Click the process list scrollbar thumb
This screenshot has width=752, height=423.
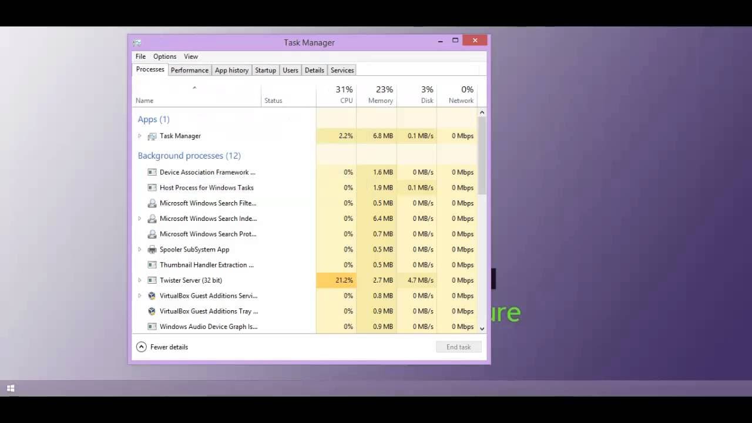coord(482,155)
